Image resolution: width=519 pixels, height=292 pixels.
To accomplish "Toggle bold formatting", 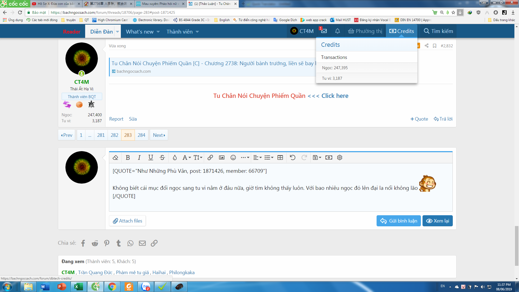I will click(128, 157).
